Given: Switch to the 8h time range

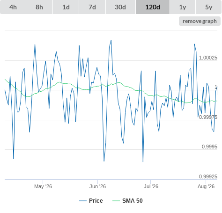Looking at the screenshot, I should point(39,7).
